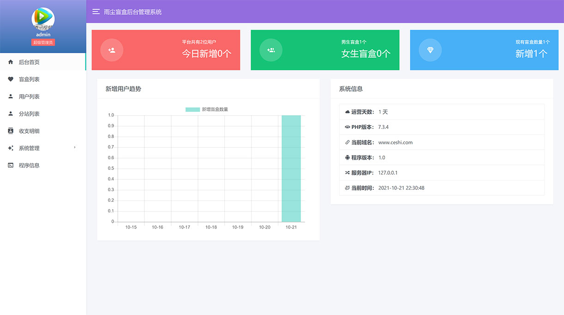This screenshot has width=564, height=315.
Task: Click the users icon on the green 盲盒 card
Action: (271, 50)
